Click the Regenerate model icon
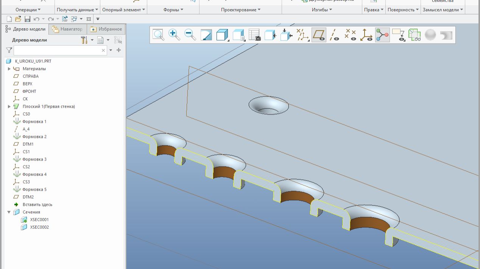The image size is (480, 269). click(x=65, y=19)
